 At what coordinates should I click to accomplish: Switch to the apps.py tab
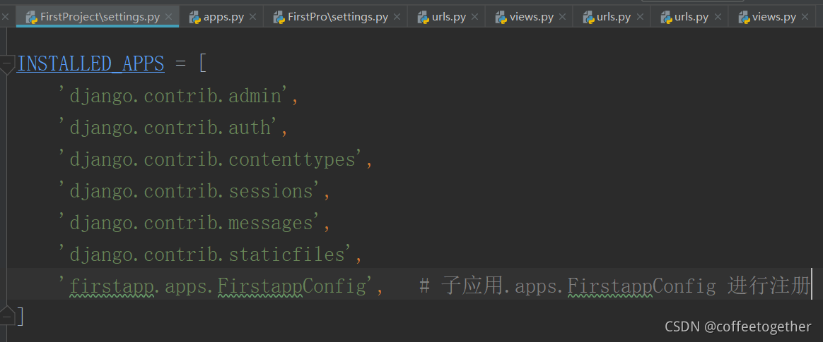(223, 17)
